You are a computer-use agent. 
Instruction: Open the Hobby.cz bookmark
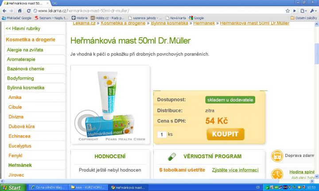[x=107, y=18]
